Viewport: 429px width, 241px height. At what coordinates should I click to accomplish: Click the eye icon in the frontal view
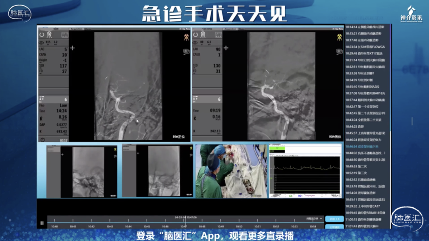[186, 51]
